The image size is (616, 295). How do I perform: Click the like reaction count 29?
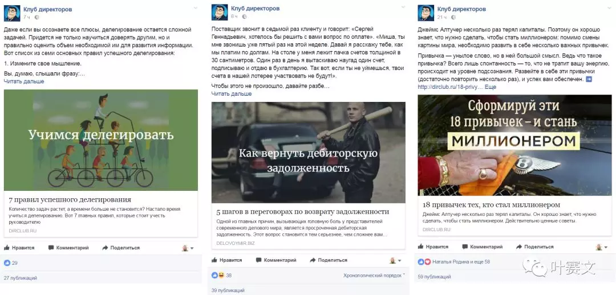click(x=11, y=263)
